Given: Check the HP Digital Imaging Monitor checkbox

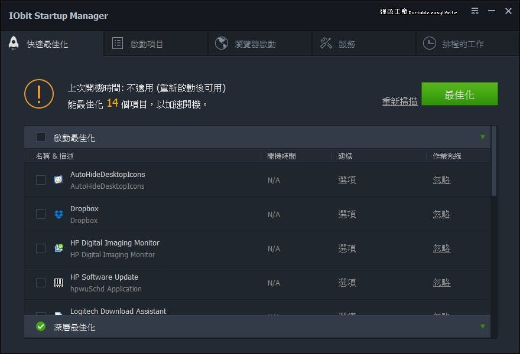Looking at the screenshot, I should tap(41, 248).
